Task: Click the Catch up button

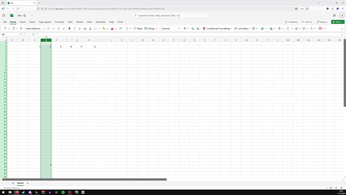Action: [x=307, y=22]
